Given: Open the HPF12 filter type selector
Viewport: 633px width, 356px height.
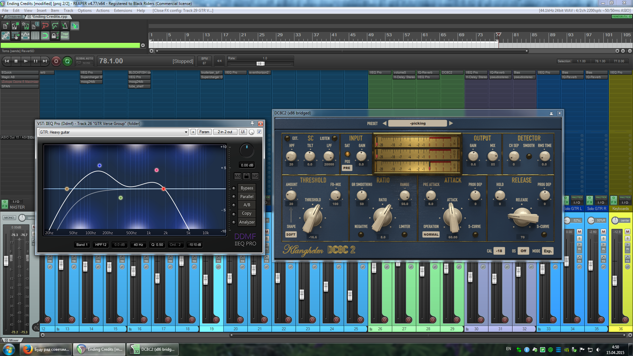Looking at the screenshot, I should point(101,245).
